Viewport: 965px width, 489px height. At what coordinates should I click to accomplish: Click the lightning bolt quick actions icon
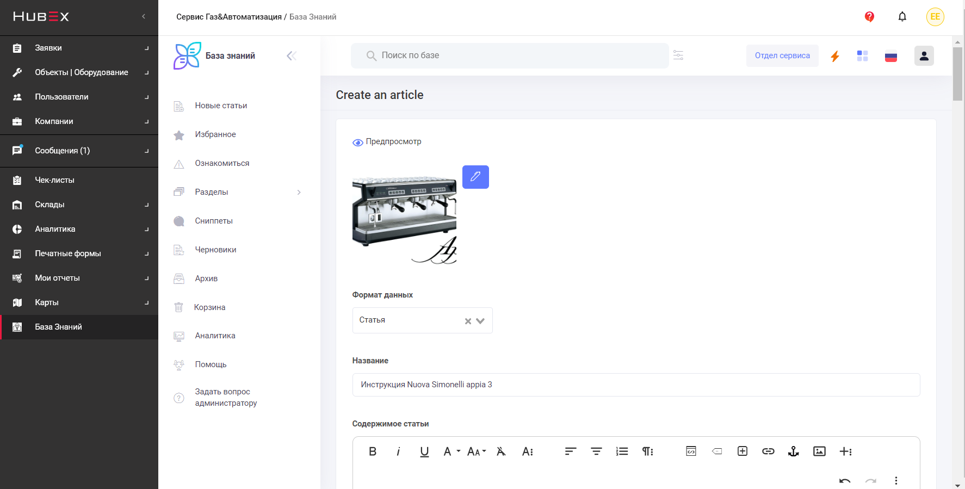pos(835,56)
